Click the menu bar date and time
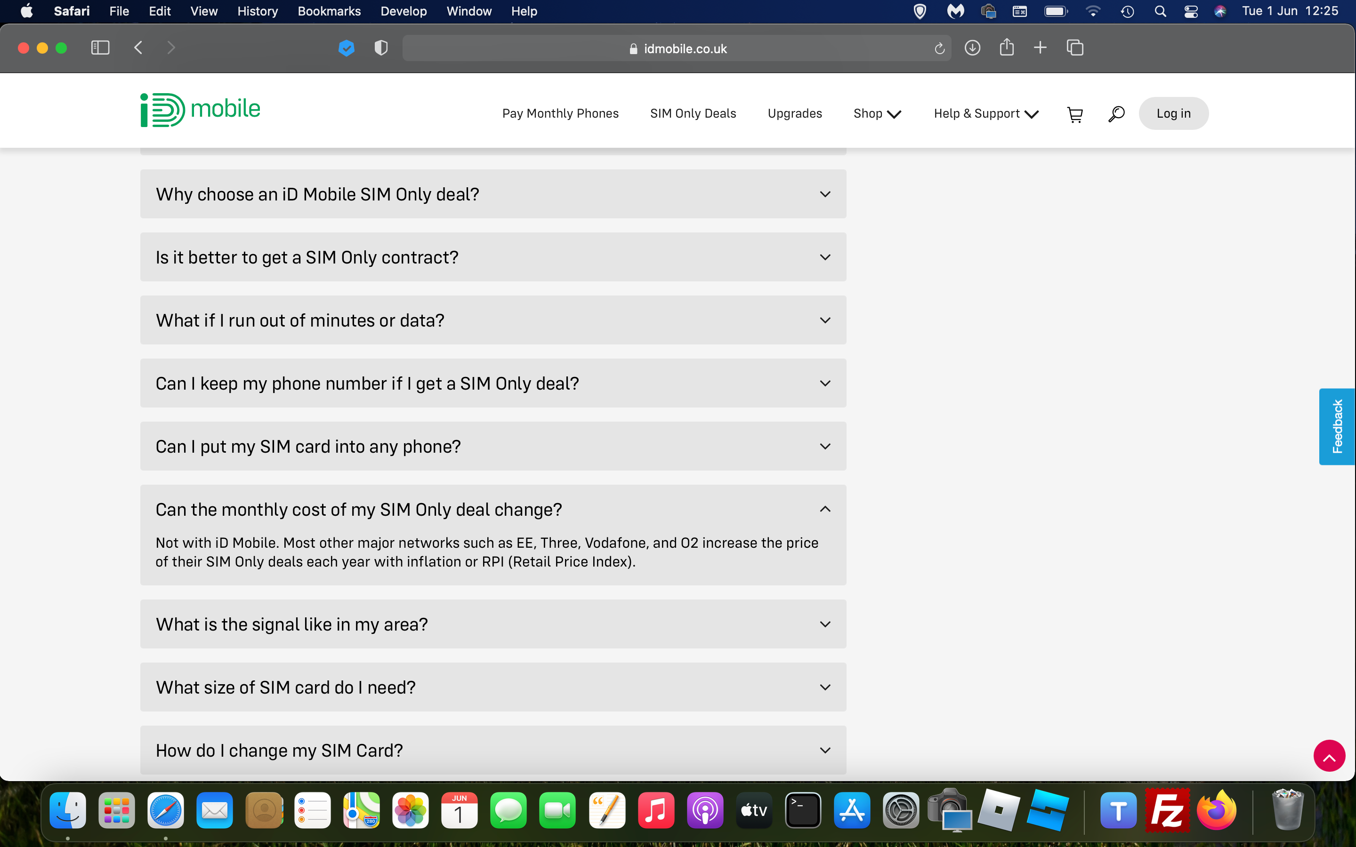The height and width of the screenshot is (847, 1356). tap(1290, 11)
